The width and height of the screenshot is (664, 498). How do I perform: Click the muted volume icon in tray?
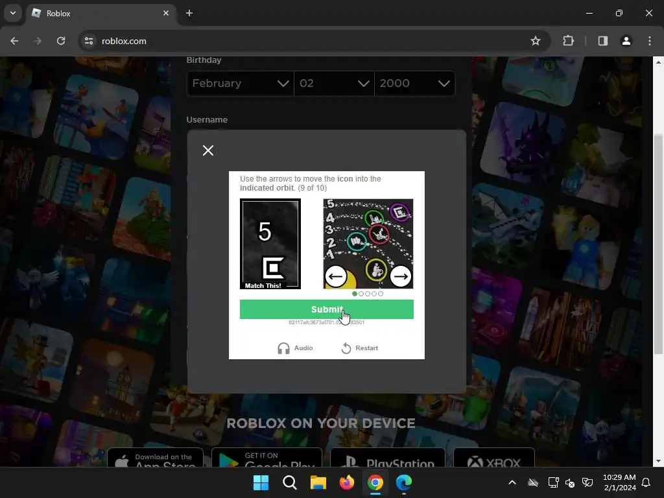pyautogui.click(x=570, y=482)
